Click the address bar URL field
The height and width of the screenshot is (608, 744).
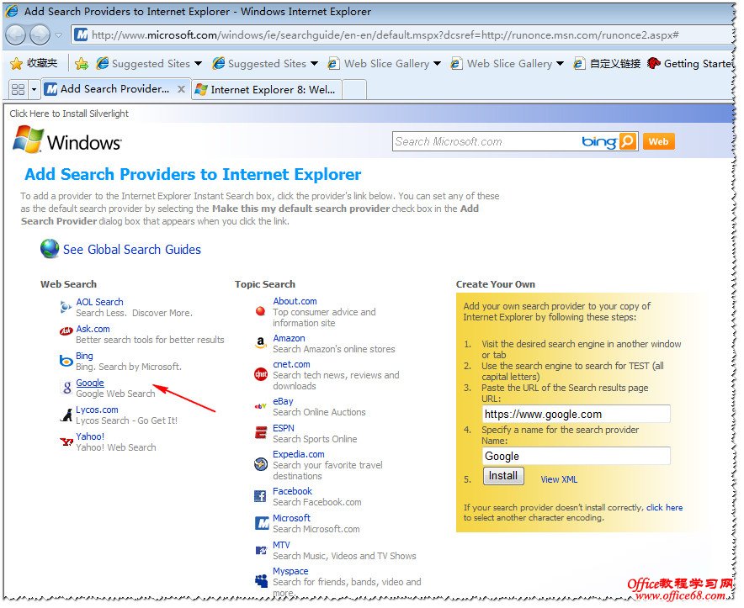coord(403,34)
